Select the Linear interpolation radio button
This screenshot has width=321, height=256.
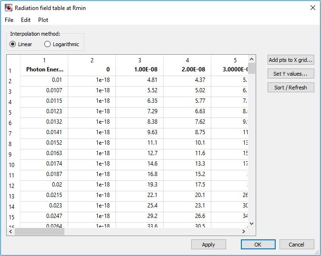(x=13, y=44)
